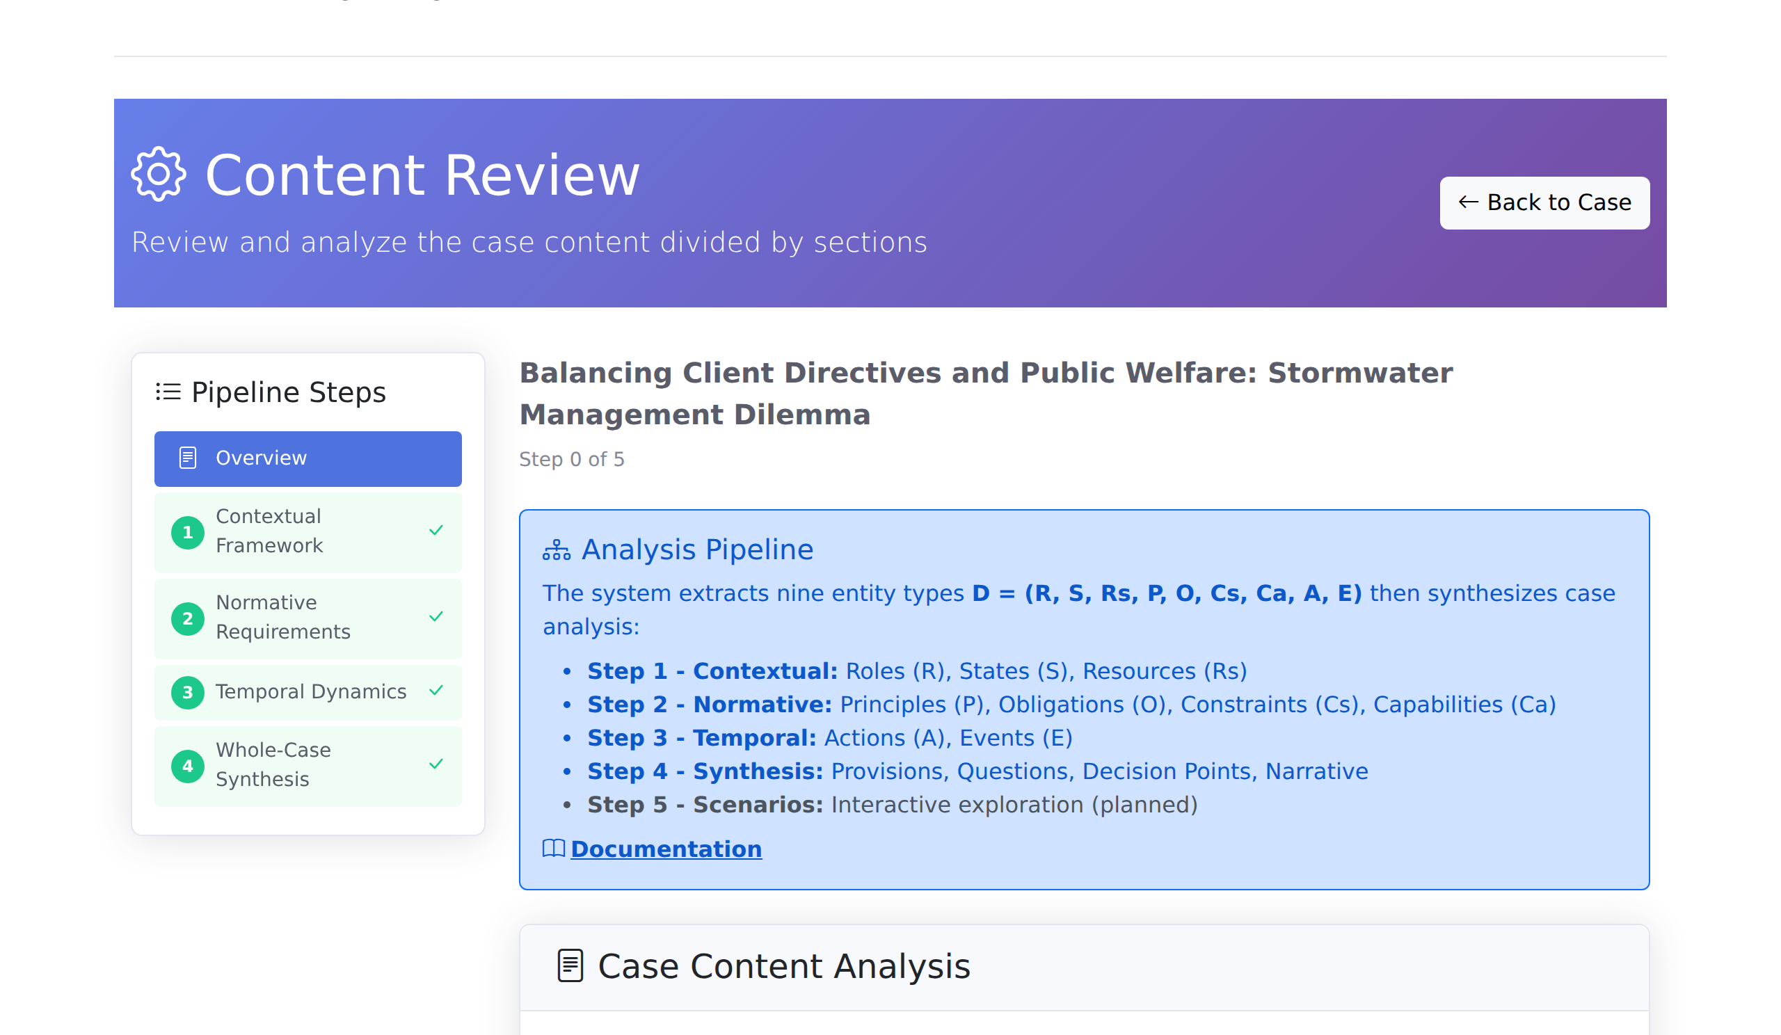Click the gear icon beside Content Review
This screenshot has height=1035, width=1781.
click(x=161, y=174)
